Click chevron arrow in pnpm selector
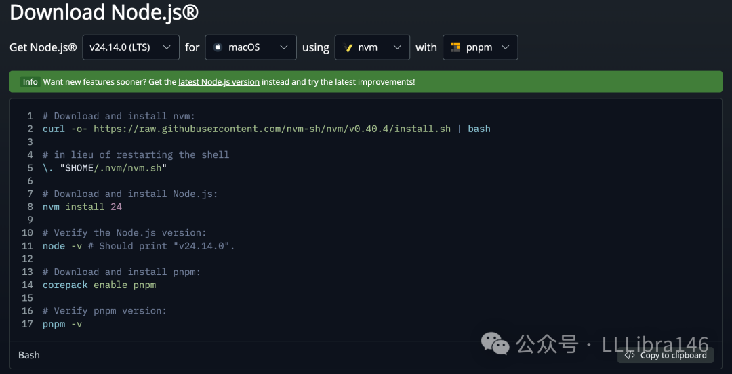Image resolution: width=732 pixels, height=374 pixels. pyautogui.click(x=505, y=47)
